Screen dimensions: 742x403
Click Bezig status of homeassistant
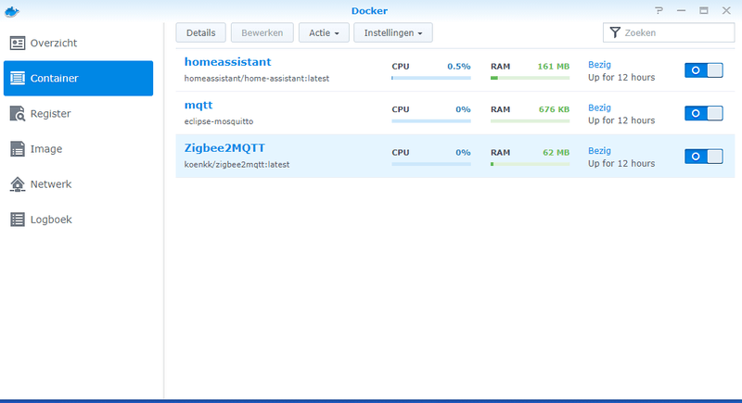tap(599, 65)
